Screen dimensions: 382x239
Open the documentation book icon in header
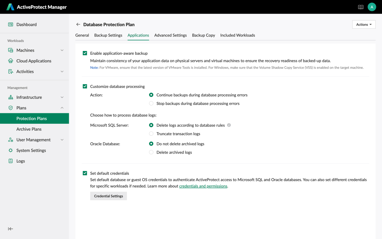point(361,7)
